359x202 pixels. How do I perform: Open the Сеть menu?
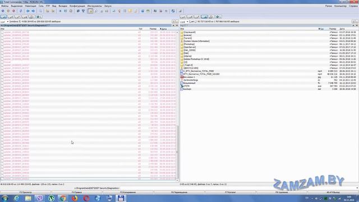pos(41,6)
